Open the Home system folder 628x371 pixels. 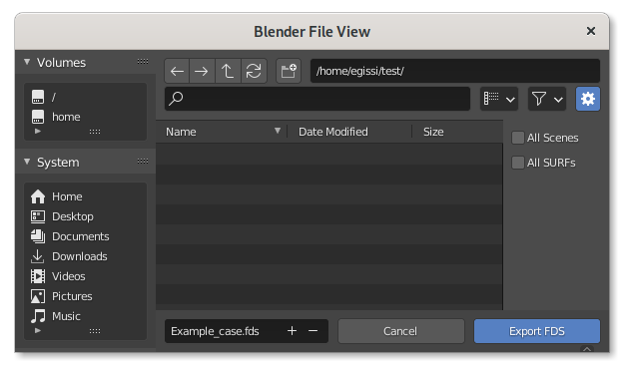pyautogui.click(x=85, y=196)
